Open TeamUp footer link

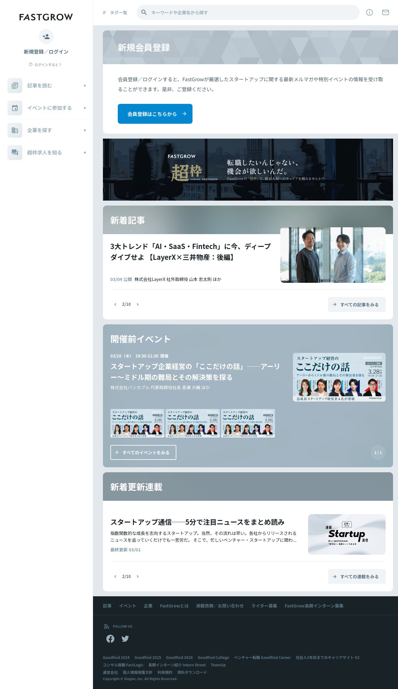point(218,665)
